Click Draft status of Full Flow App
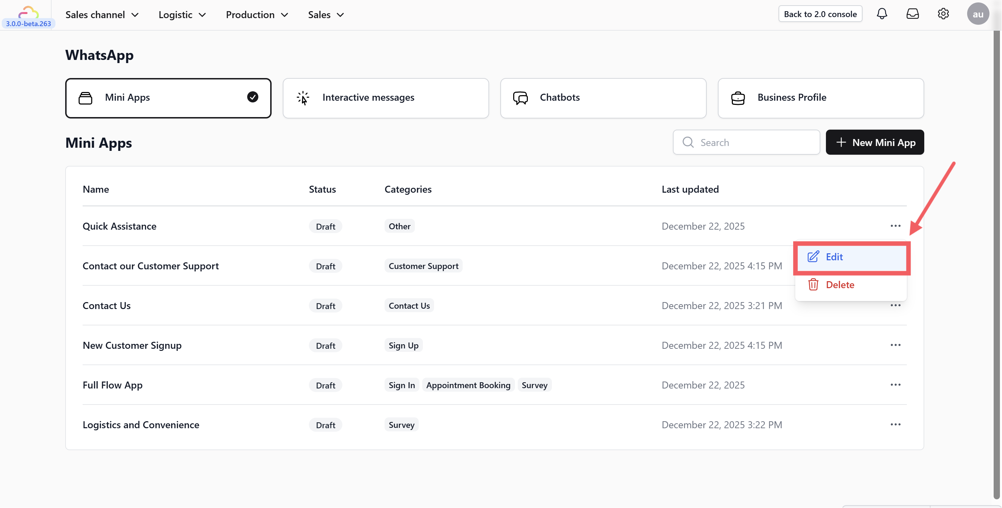Screen dimensions: 1002x508 tap(325, 385)
